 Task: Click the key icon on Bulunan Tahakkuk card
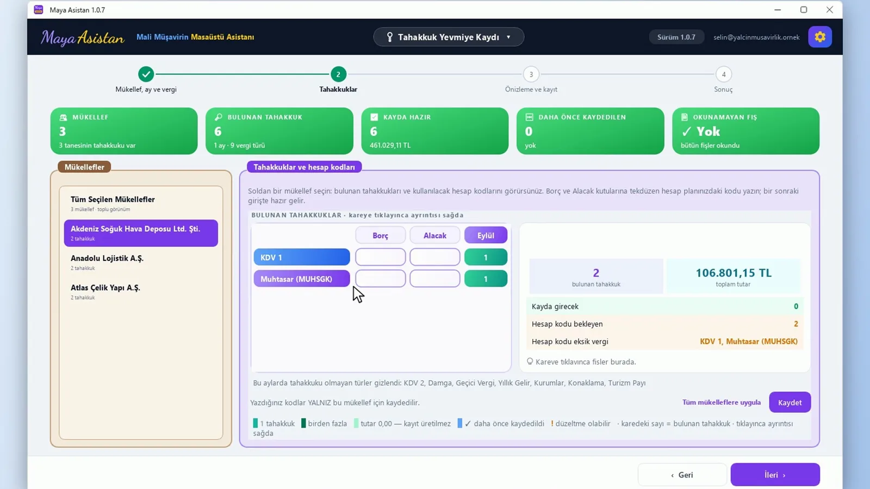point(219,117)
